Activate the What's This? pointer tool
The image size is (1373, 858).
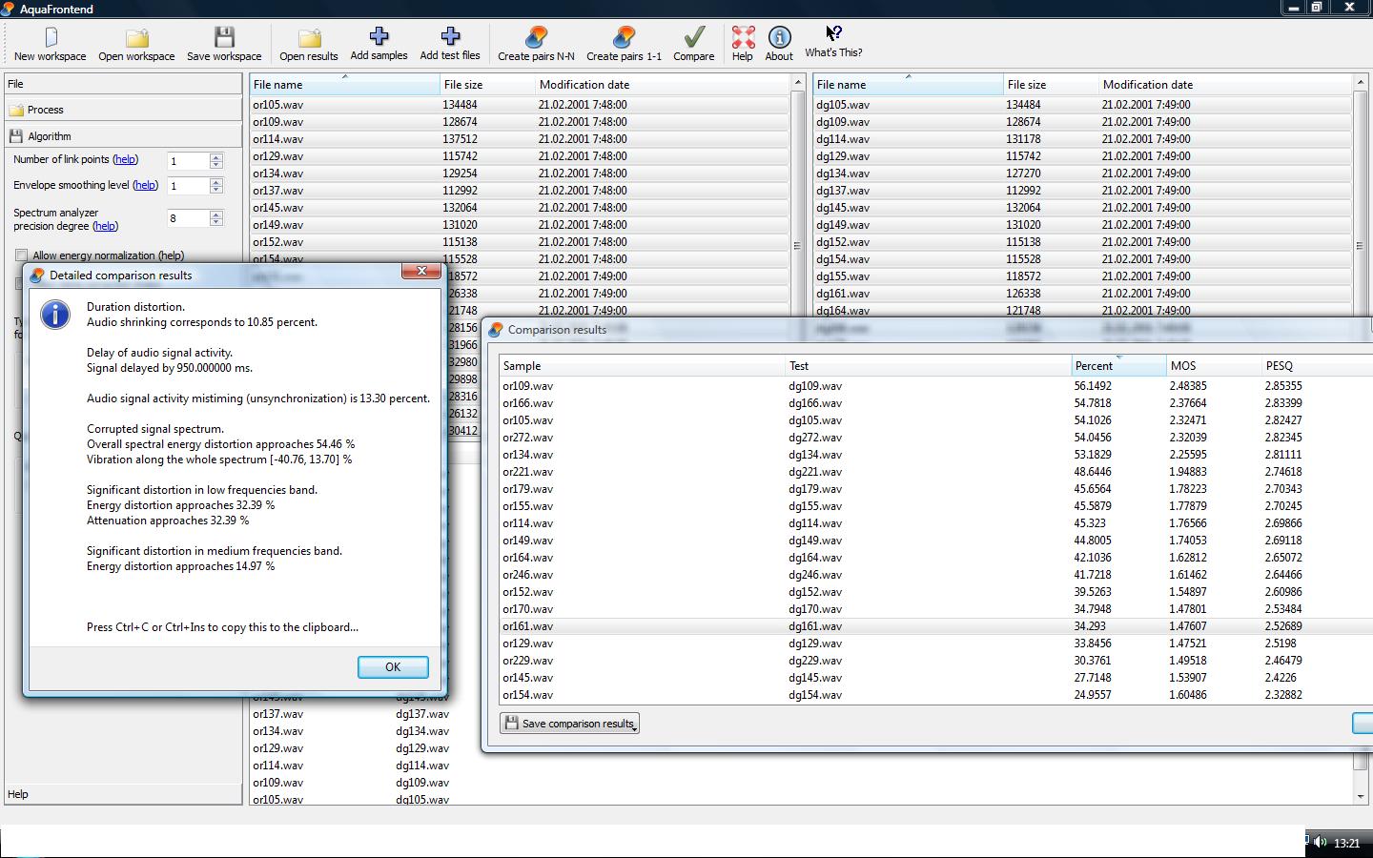pyautogui.click(x=833, y=35)
